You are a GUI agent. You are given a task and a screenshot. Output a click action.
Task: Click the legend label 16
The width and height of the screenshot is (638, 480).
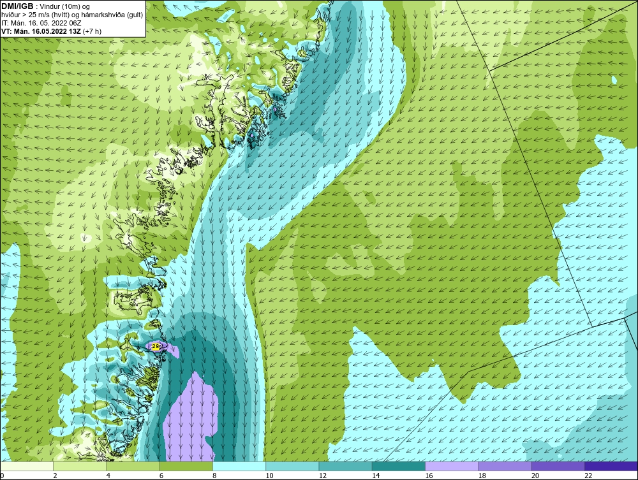click(x=429, y=476)
